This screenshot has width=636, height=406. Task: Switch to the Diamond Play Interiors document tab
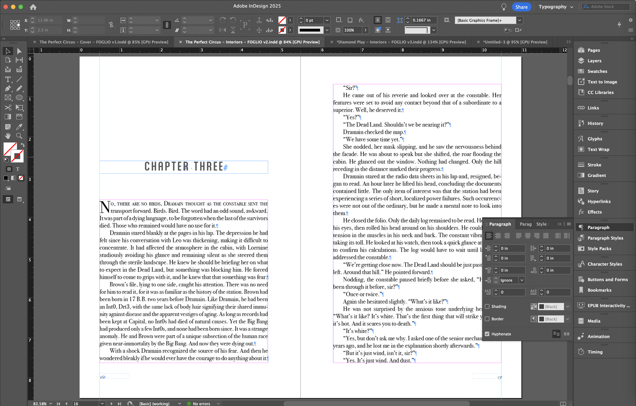(x=399, y=42)
